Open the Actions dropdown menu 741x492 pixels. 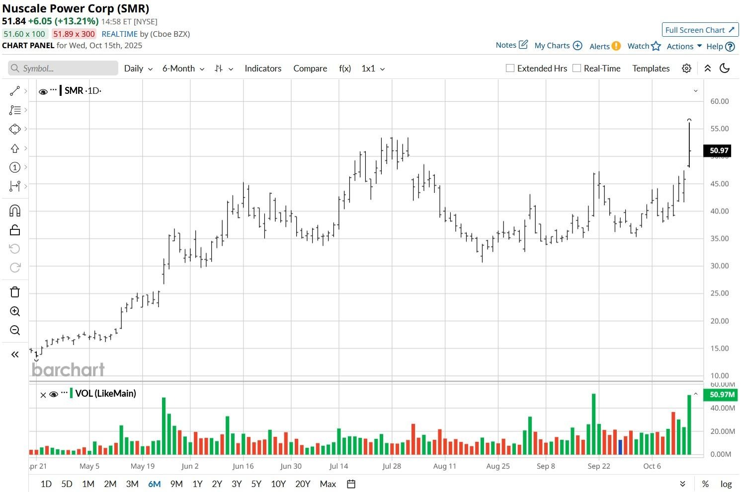coord(684,46)
